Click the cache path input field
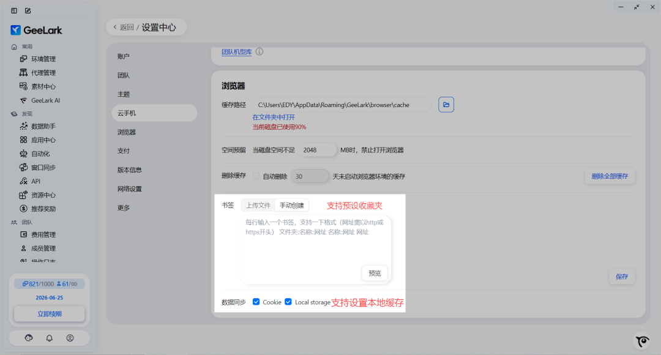The height and width of the screenshot is (355, 661). pos(342,105)
